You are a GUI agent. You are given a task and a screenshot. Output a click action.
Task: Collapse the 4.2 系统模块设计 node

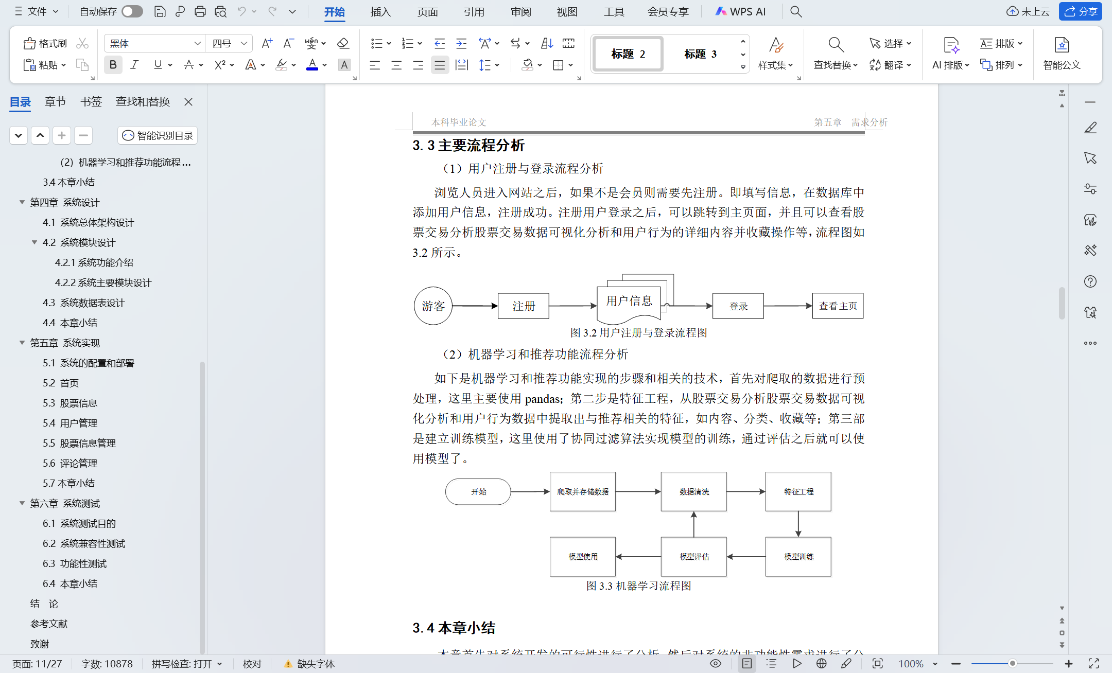coord(34,242)
